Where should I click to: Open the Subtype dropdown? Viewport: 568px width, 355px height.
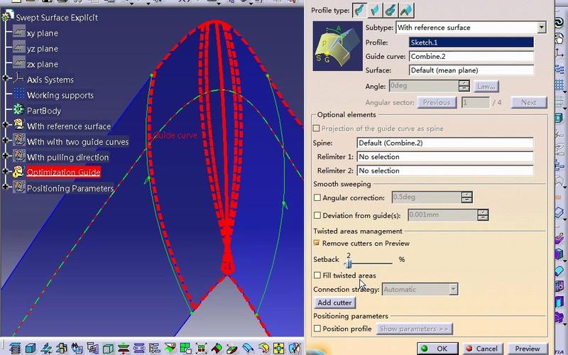pos(542,27)
